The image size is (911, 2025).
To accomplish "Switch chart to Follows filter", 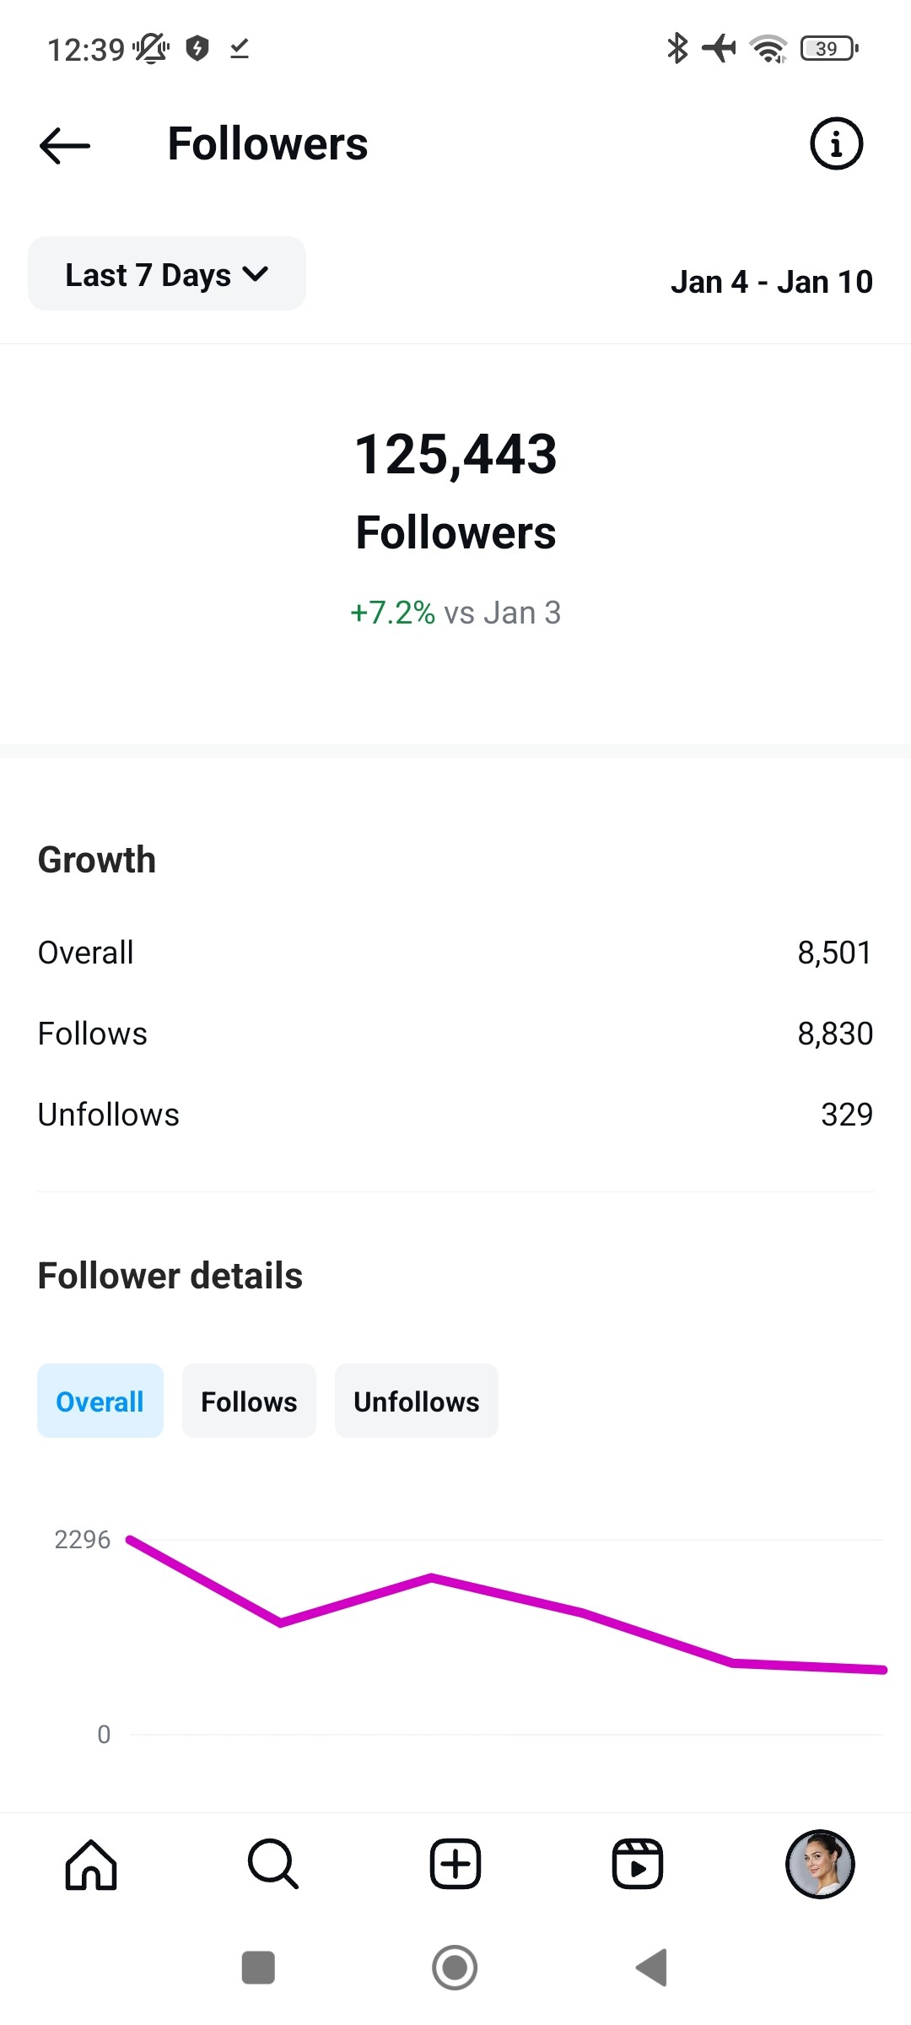I will point(249,1401).
